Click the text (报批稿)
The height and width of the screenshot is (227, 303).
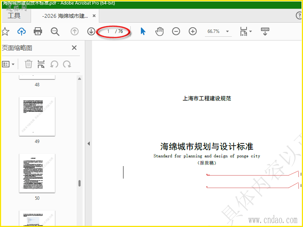[x=207, y=163]
